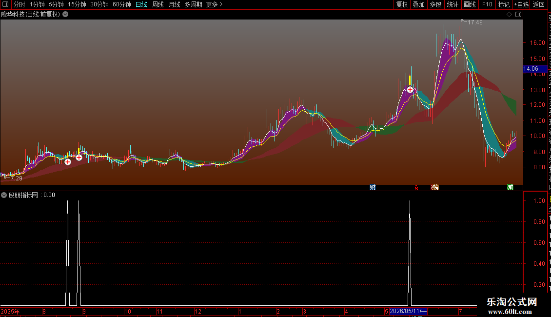Open 多股 multi-stock view
The height and width of the screenshot is (317, 551).
click(435, 4)
